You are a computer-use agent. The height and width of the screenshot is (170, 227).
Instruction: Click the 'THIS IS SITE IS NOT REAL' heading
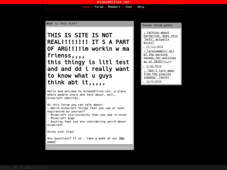tap(88, 59)
